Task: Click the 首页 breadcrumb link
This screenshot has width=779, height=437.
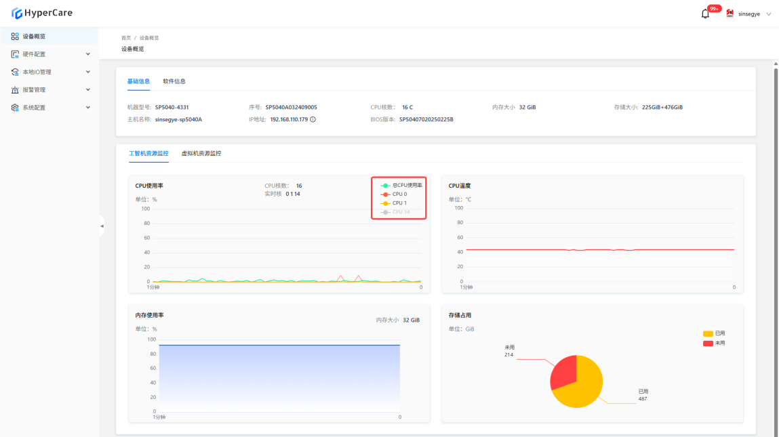Action: [x=126, y=38]
